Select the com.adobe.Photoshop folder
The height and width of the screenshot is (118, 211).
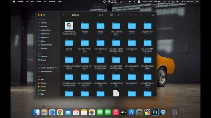point(85,43)
